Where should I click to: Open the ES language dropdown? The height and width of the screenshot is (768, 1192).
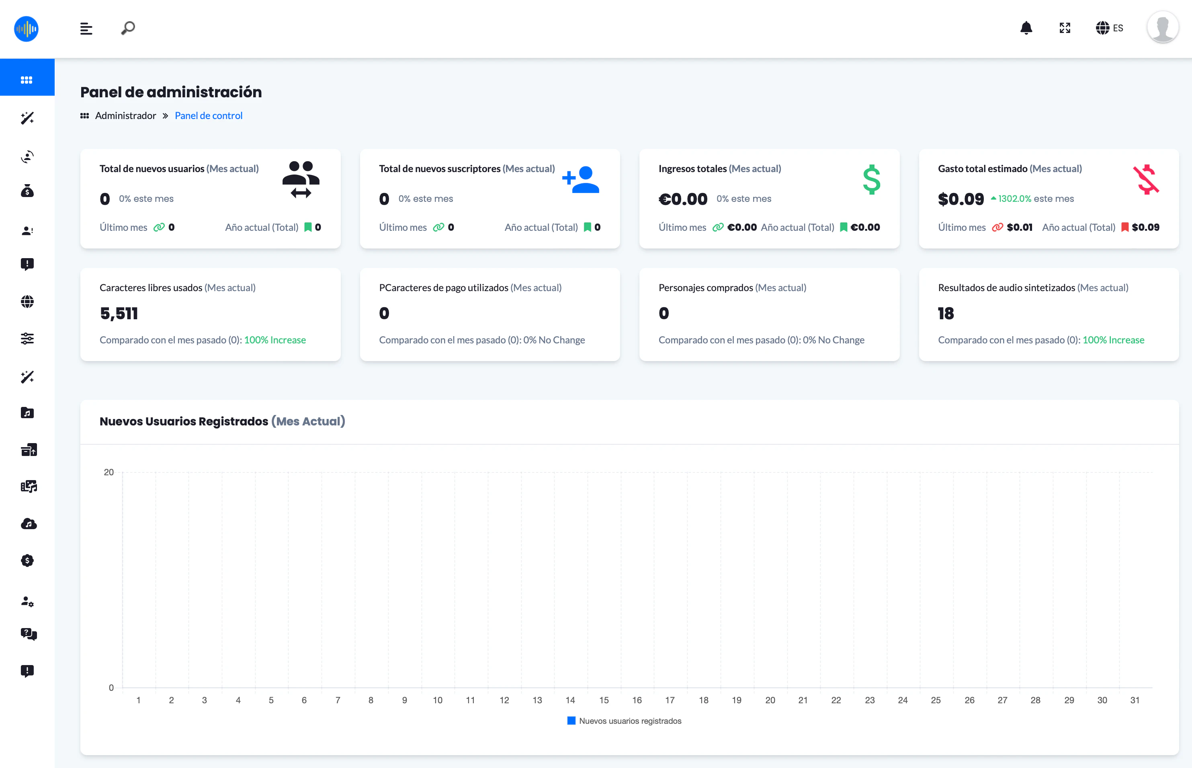1109,28
